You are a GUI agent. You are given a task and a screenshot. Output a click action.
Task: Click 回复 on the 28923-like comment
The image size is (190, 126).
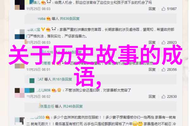(152, 43)
